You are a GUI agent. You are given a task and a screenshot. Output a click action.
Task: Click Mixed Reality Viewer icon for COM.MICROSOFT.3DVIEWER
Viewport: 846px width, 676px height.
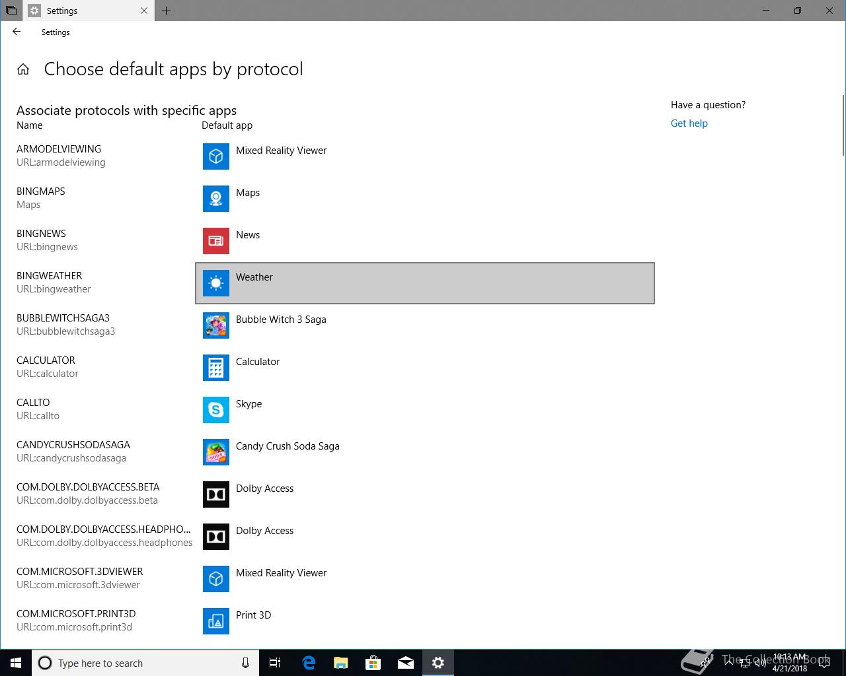coord(216,579)
